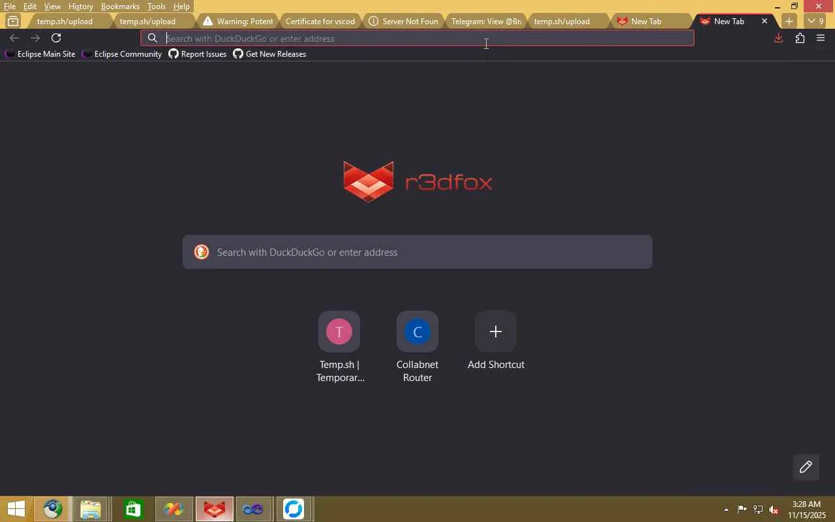Screen dimensions: 835x522
Task: Open the Firefox View icon left of tabs
Action: click(12, 21)
